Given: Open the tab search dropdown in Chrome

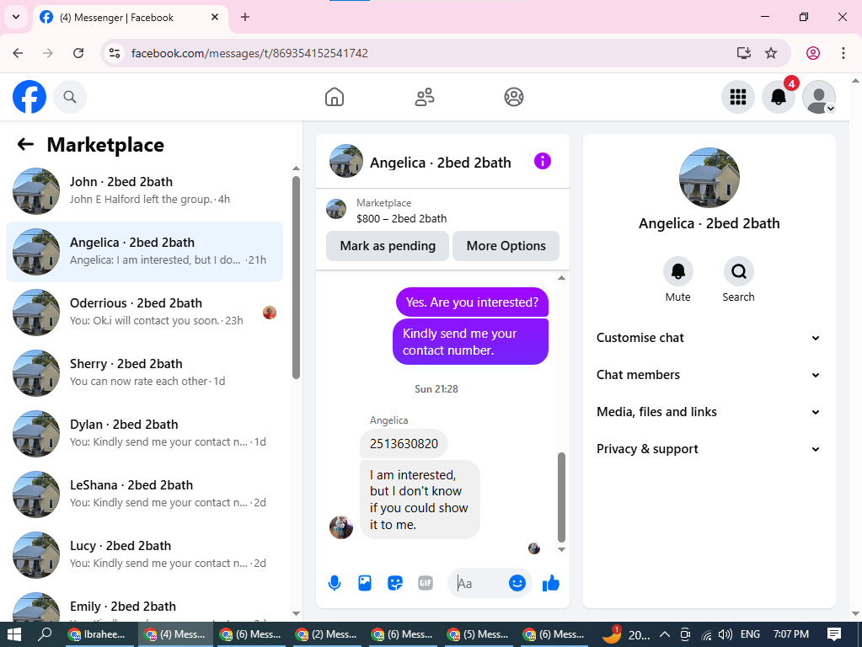Looking at the screenshot, I should 16,17.
